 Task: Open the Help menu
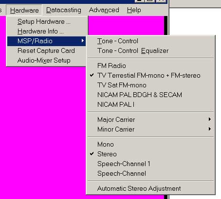134,10
